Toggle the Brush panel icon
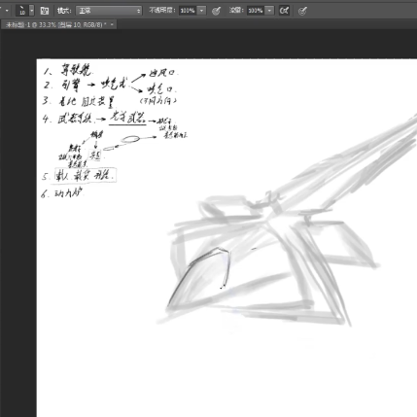The height and width of the screenshot is (417, 417). pos(45,11)
